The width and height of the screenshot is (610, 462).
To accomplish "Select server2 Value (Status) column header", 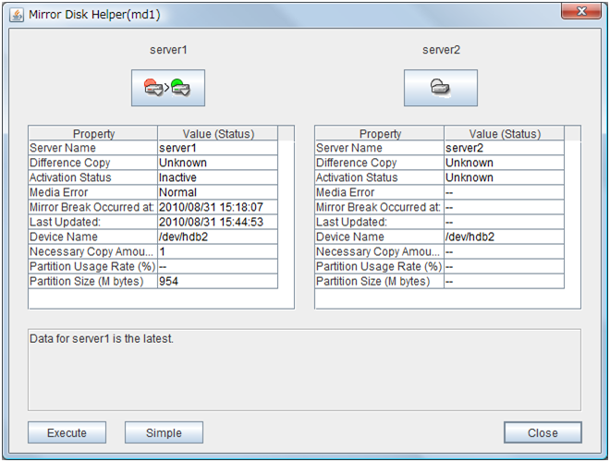I will [505, 134].
